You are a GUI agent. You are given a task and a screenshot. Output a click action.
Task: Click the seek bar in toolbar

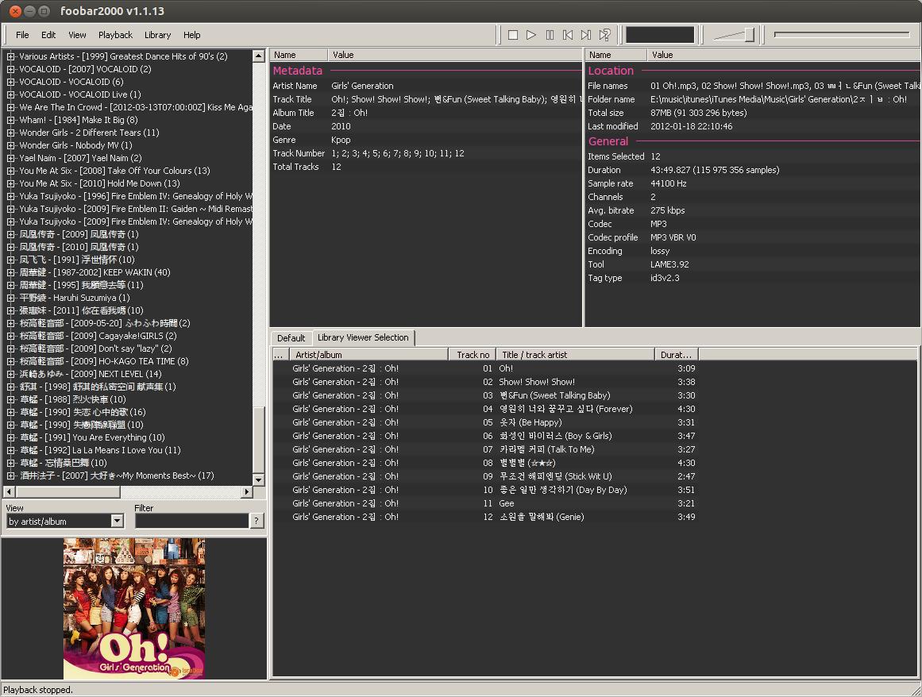[x=842, y=35]
